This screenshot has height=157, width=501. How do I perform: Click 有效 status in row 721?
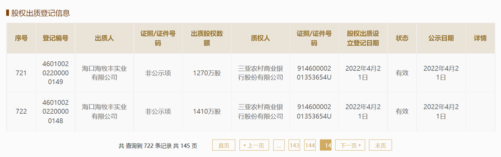coord(402,73)
